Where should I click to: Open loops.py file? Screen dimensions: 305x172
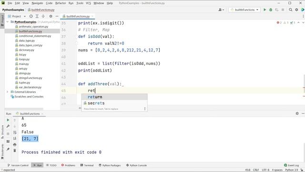24,59
